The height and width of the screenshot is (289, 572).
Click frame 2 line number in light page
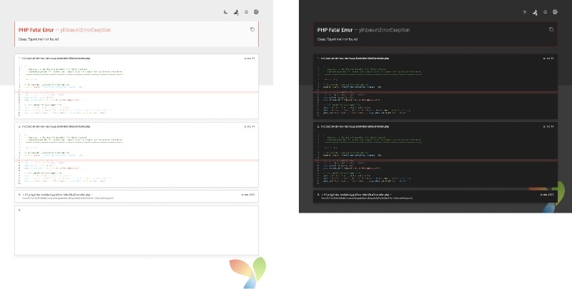pyautogui.click(x=250, y=127)
